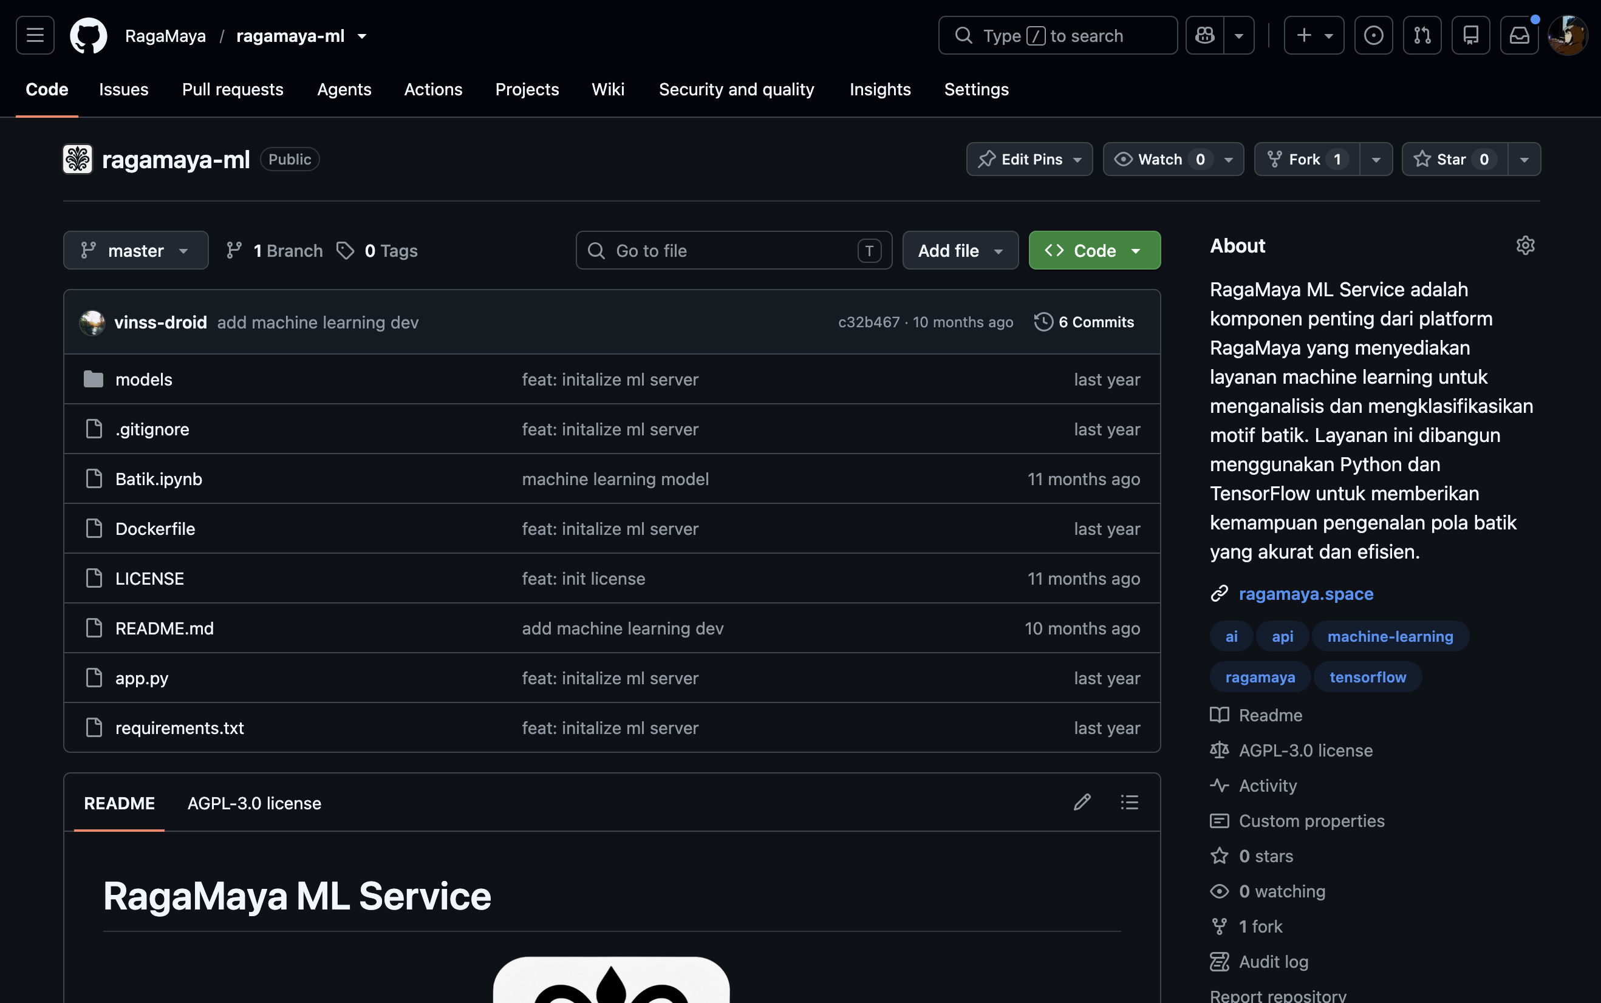1601x1003 pixels.
Task: Select the ai topic tag
Action: click(x=1232, y=636)
